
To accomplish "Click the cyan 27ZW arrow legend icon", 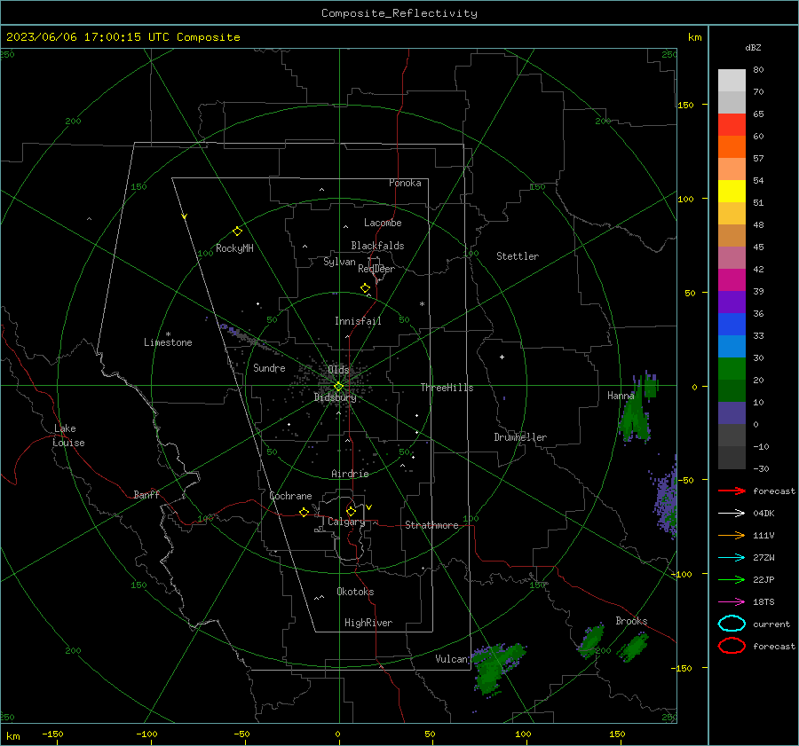I will tap(732, 558).
